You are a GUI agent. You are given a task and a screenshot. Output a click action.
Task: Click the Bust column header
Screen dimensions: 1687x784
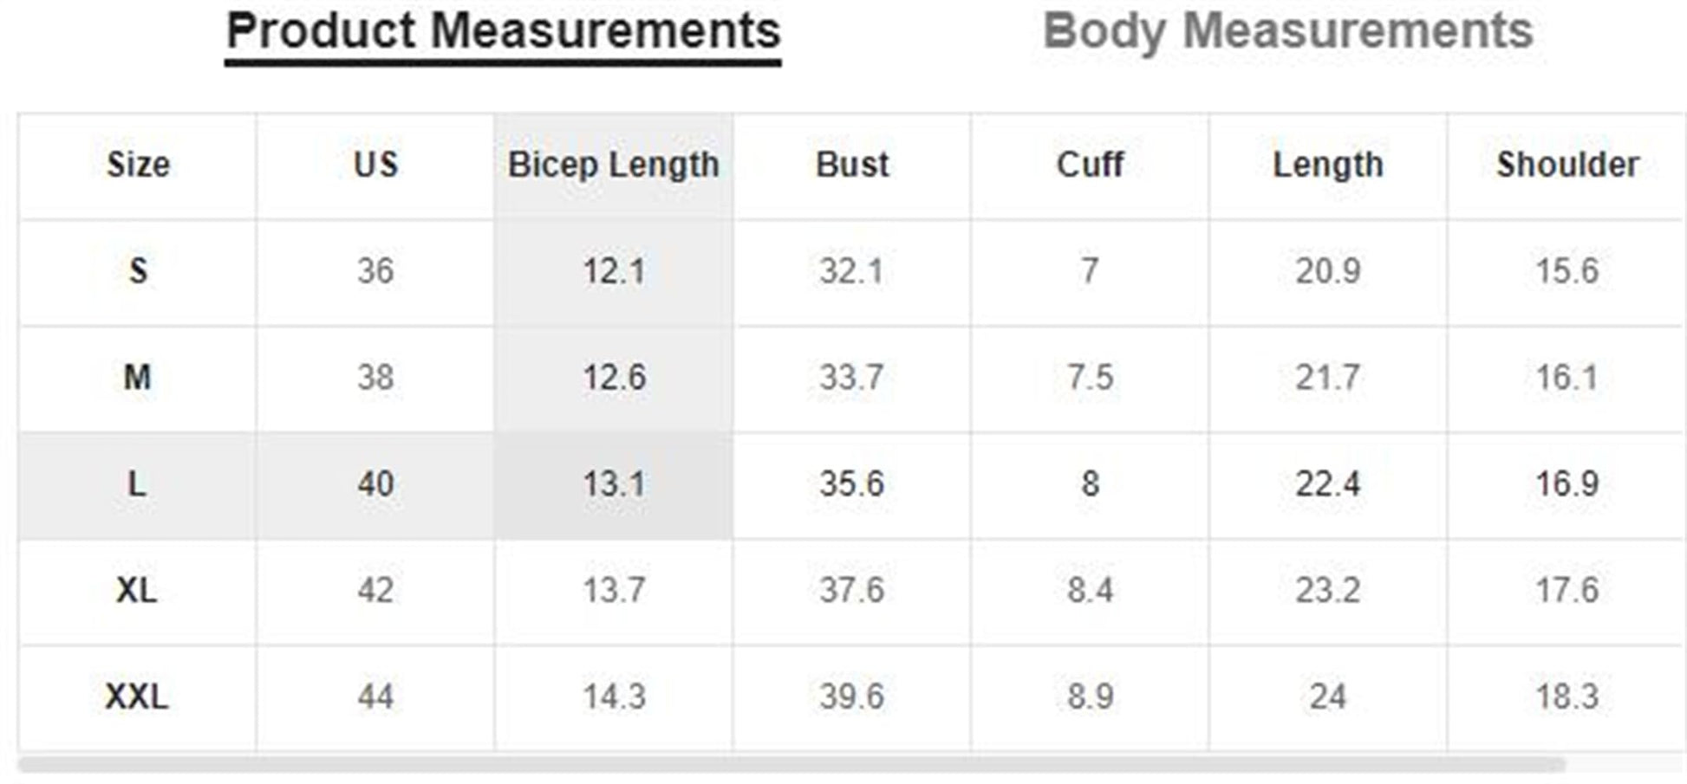pos(852,165)
